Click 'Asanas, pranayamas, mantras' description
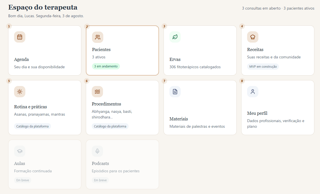The width and height of the screenshot is (320, 194). pos(40,114)
